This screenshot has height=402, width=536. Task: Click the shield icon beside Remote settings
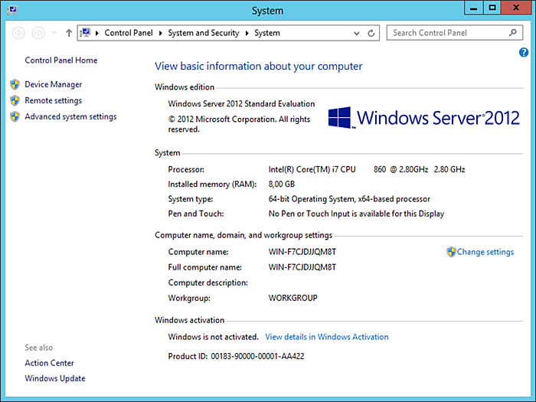pyautogui.click(x=15, y=100)
